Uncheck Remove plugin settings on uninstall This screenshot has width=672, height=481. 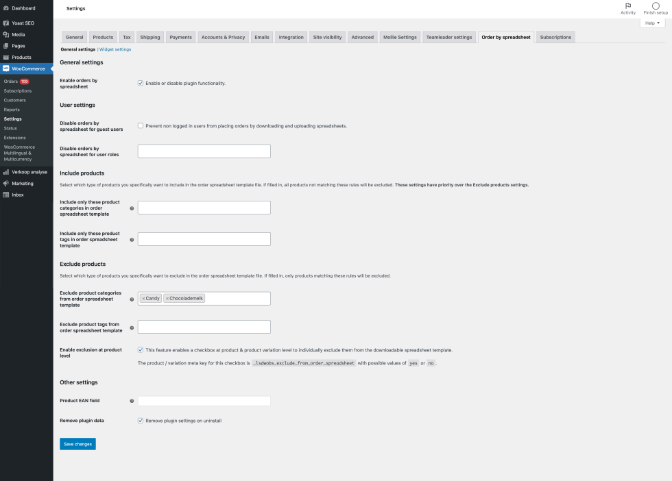coord(141,420)
